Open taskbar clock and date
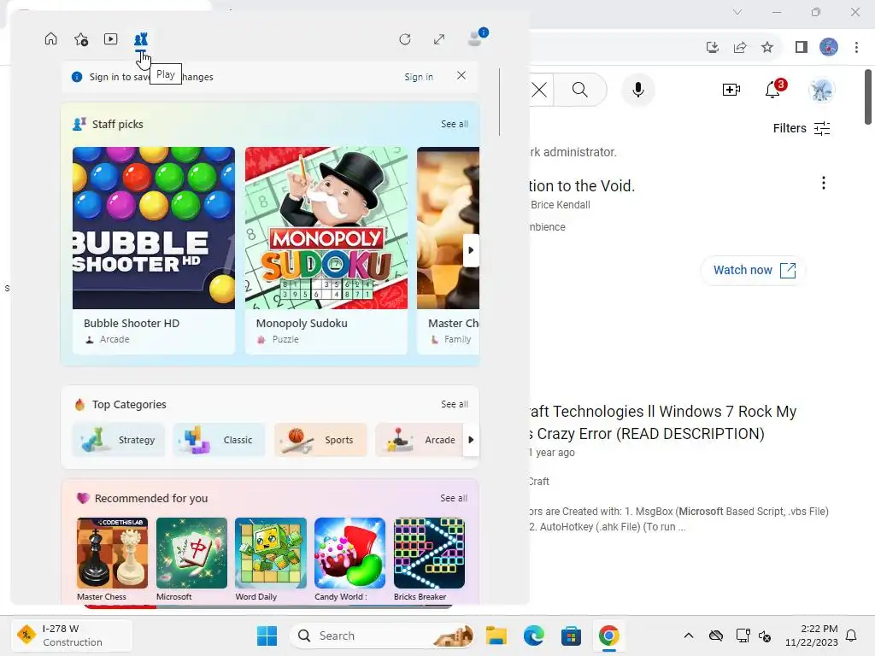This screenshot has width=875, height=656. click(x=812, y=635)
